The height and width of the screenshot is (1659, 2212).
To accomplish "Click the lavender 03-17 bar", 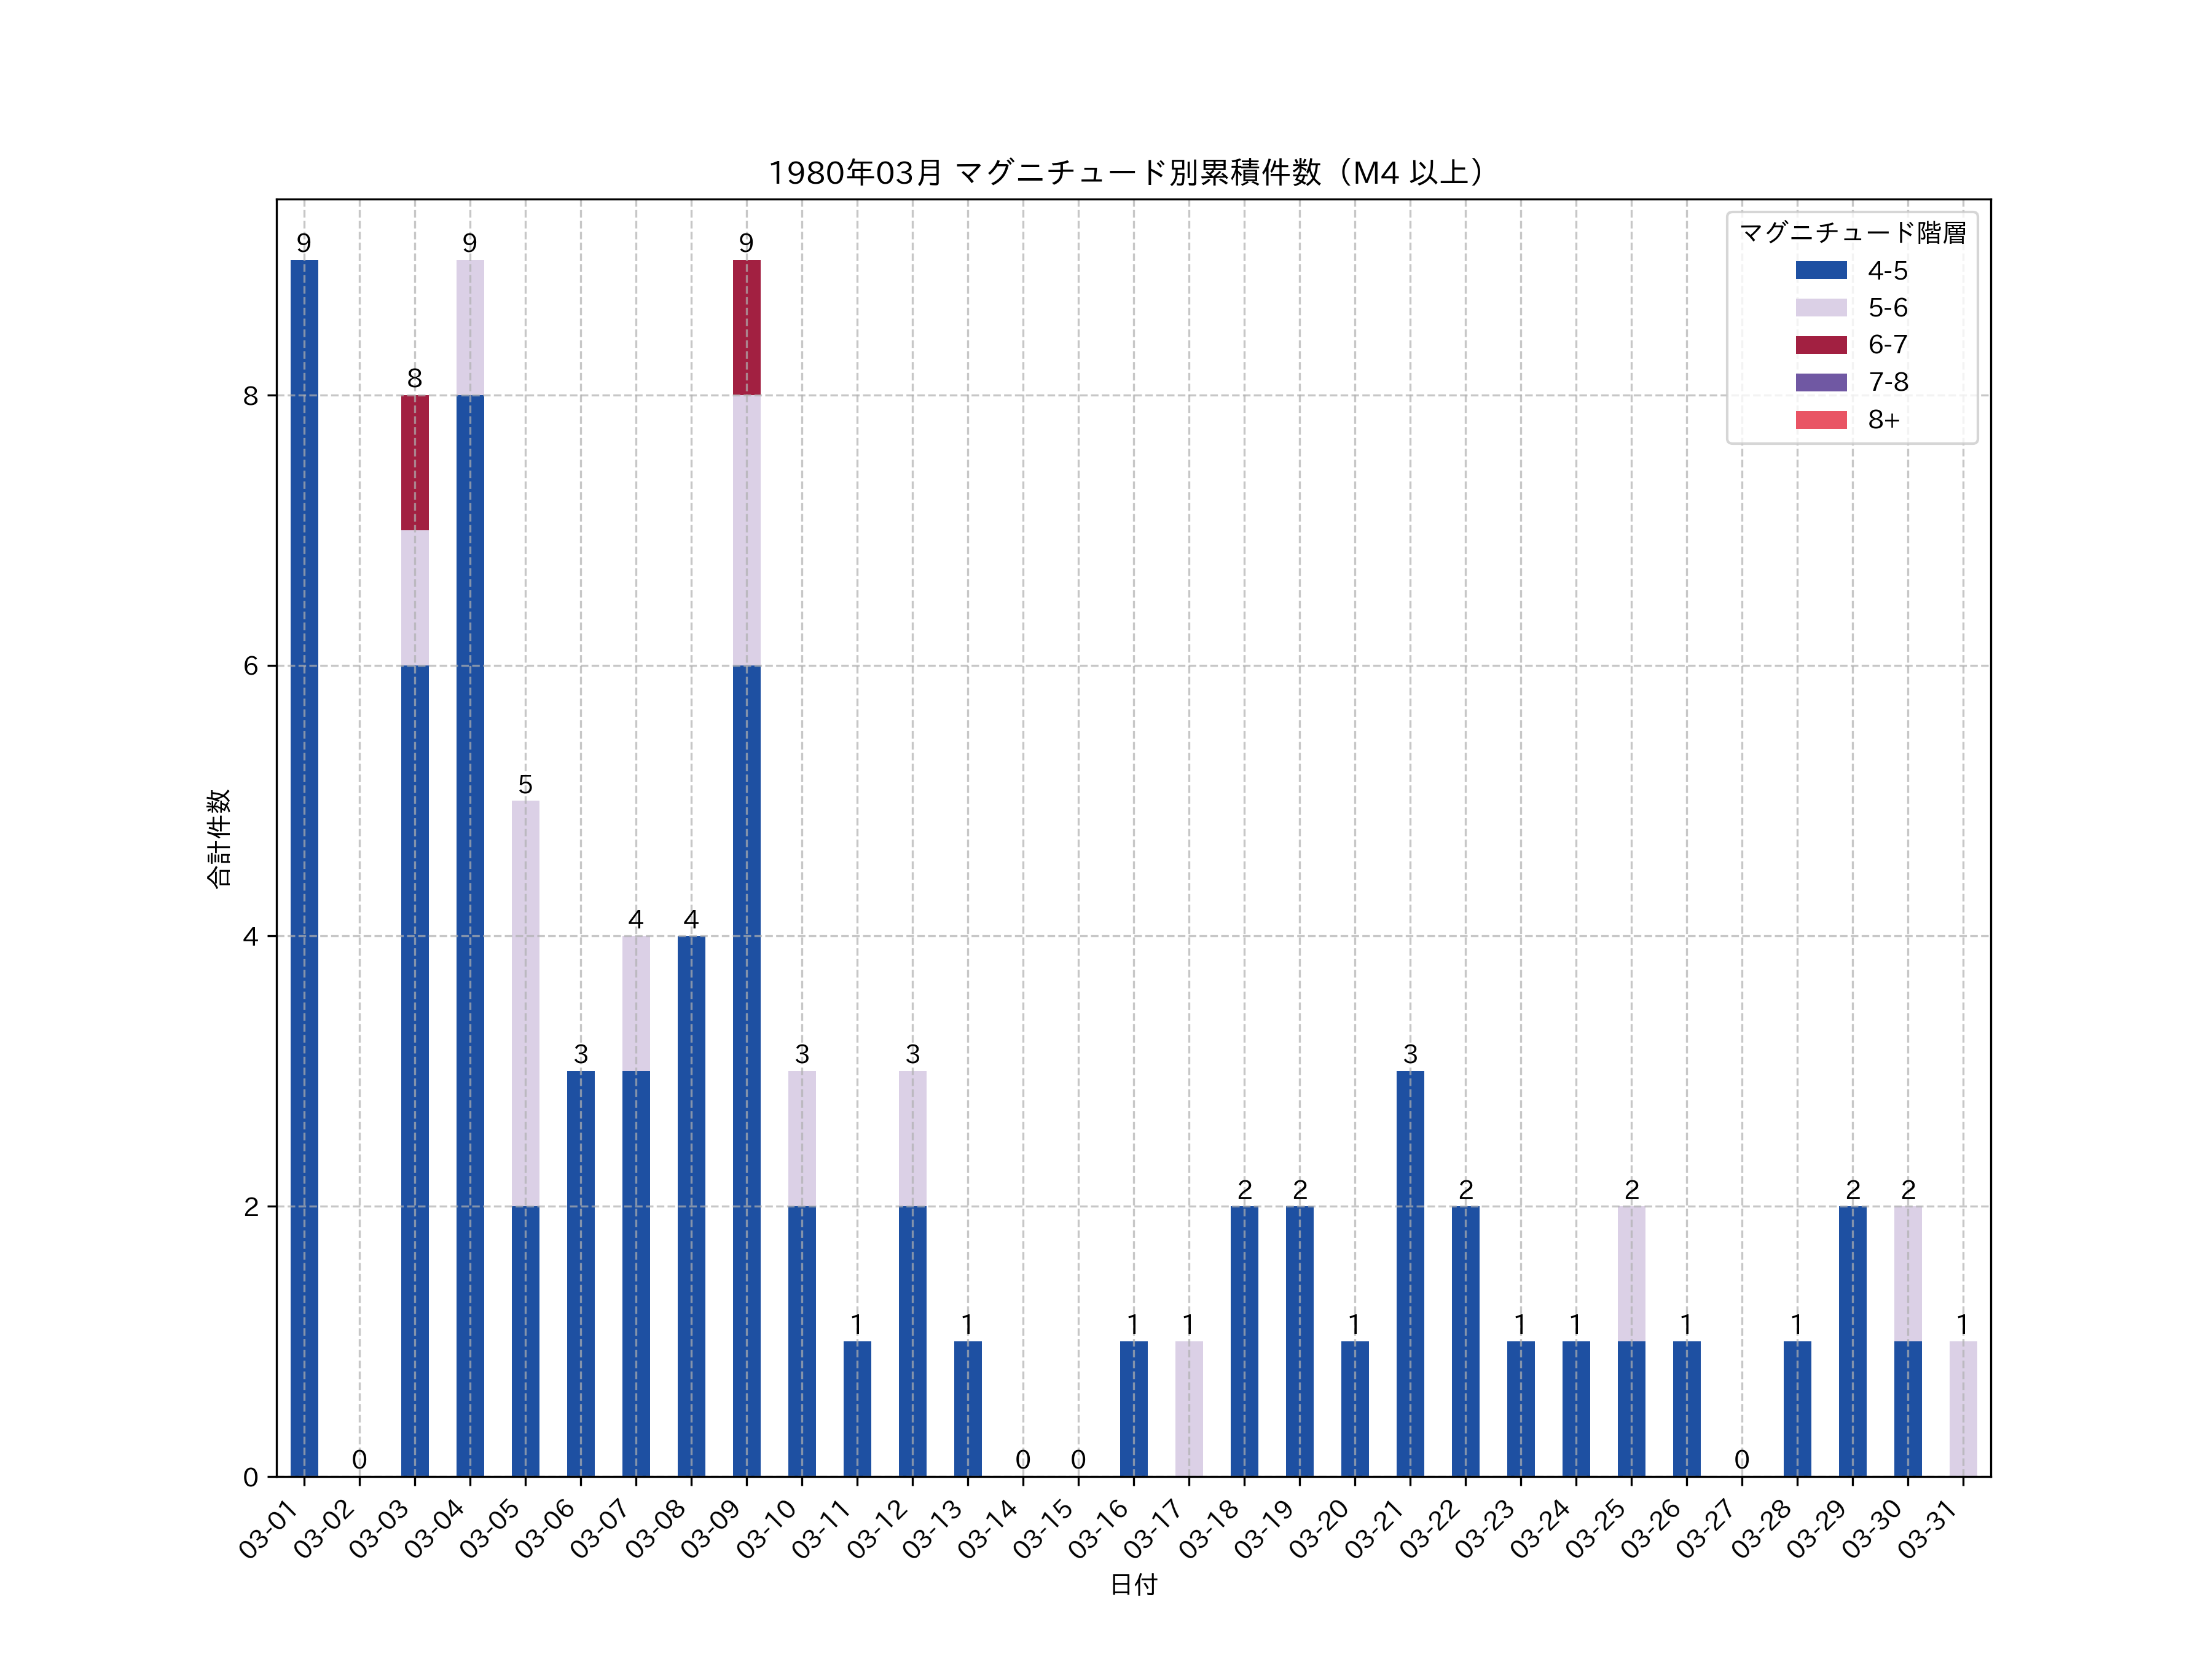I will pos(1189,1408).
